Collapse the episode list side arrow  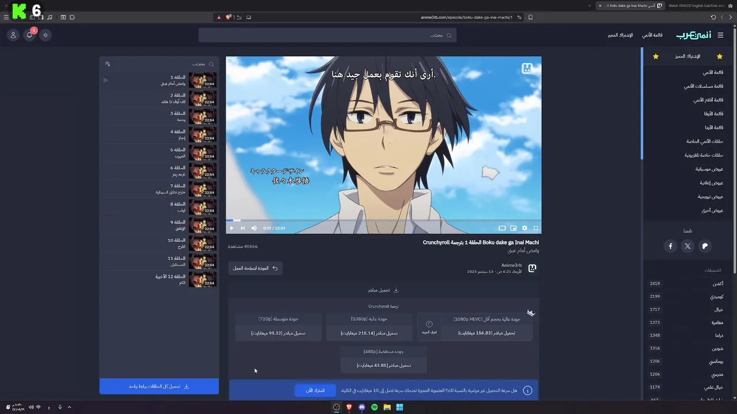point(105,80)
